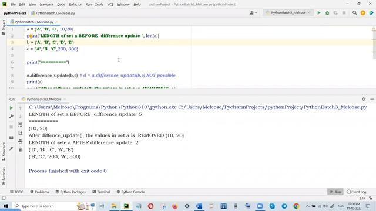
Task: Open the Help menu
Action: click(137, 4)
